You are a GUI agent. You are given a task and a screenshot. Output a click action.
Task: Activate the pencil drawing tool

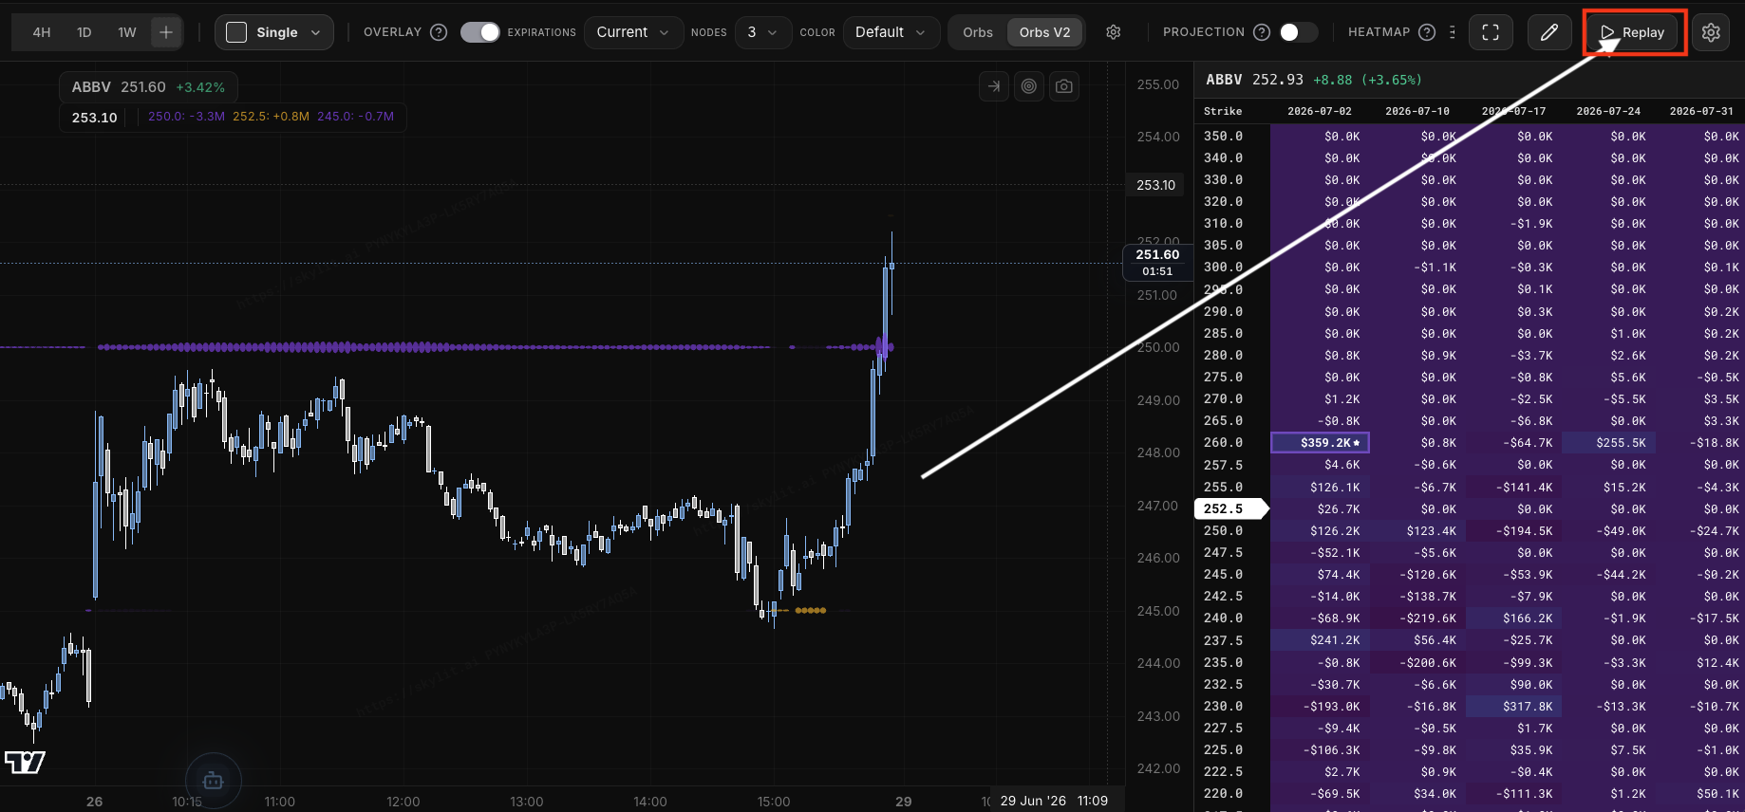click(1549, 32)
